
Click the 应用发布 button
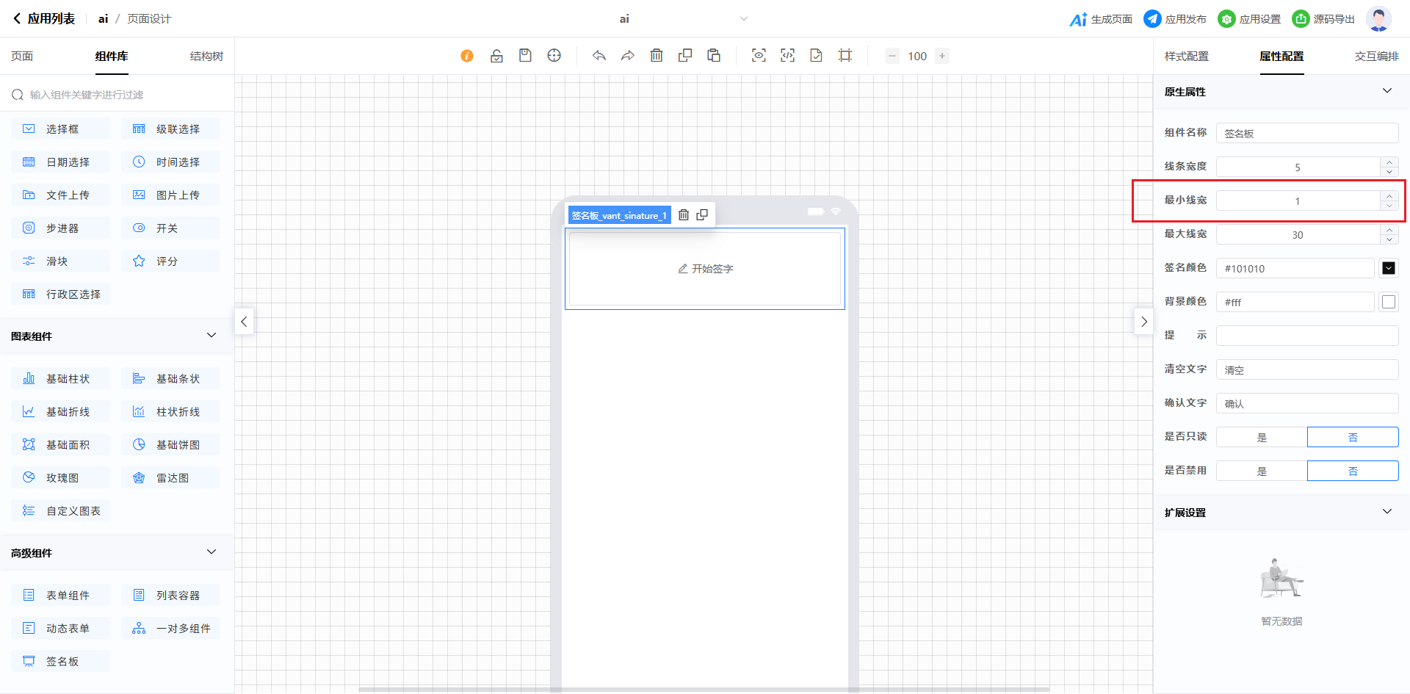click(x=1175, y=19)
